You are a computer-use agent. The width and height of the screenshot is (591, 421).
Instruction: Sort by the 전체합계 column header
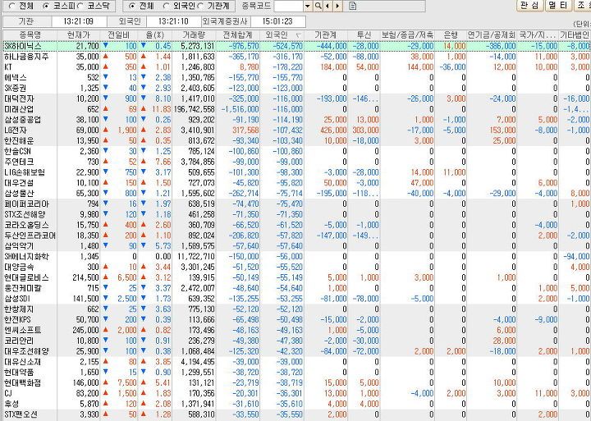click(x=238, y=35)
